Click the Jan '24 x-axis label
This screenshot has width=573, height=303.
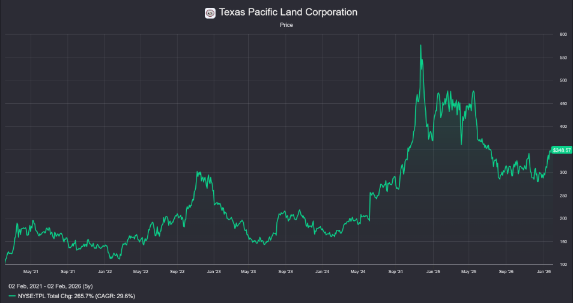point(322,272)
